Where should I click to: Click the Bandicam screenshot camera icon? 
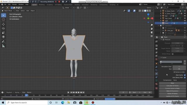tap(63, 2)
